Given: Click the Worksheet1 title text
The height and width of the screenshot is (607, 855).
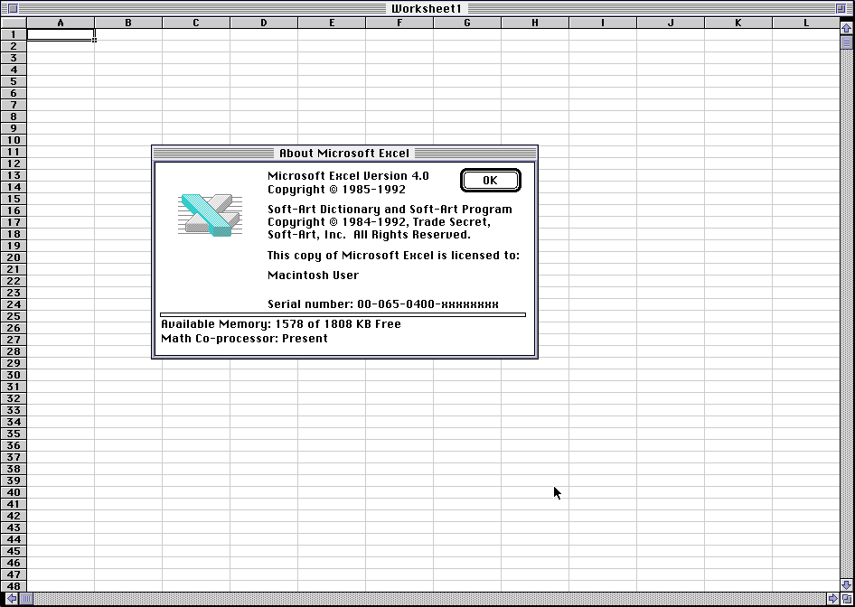Looking at the screenshot, I should click(427, 9).
